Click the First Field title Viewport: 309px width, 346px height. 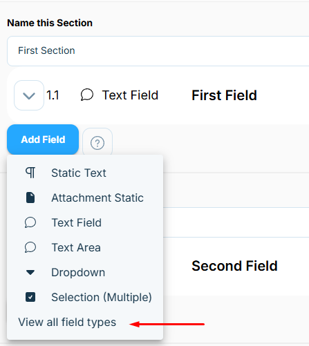[x=224, y=95]
